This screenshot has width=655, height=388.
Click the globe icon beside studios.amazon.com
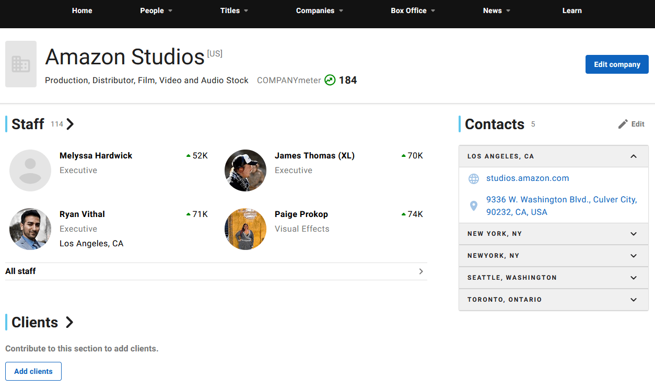[x=474, y=179]
